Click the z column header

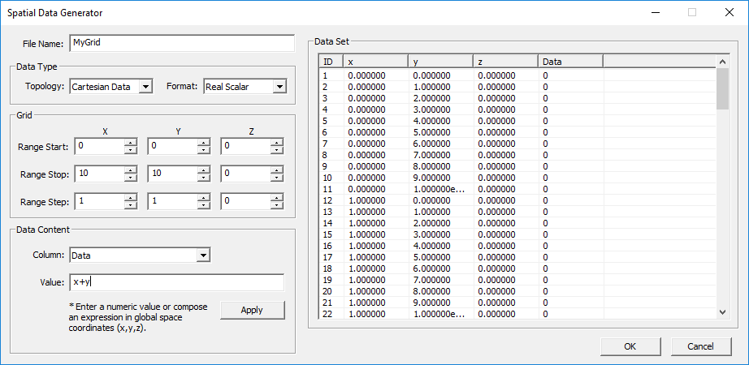click(504, 62)
